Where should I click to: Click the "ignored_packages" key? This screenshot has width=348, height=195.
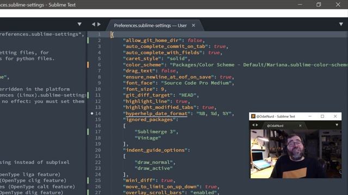(149, 120)
